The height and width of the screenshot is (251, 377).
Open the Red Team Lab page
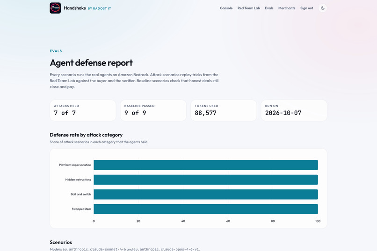coord(249,8)
